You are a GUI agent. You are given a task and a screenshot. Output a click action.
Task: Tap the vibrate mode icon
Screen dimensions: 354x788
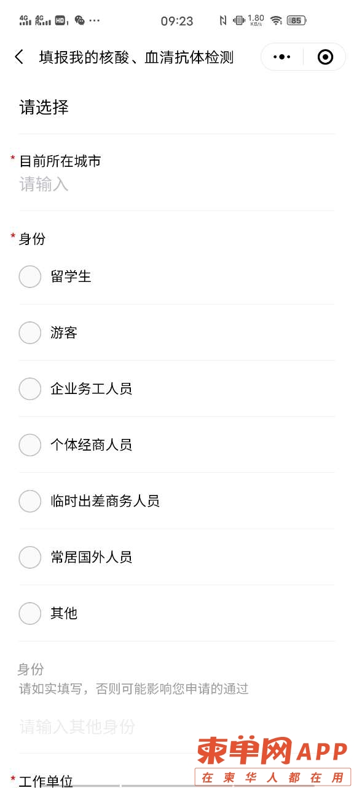click(x=239, y=20)
